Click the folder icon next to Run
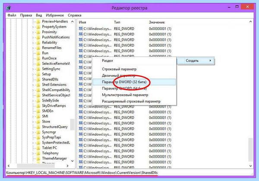259x181 pixels. click(38, 53)
